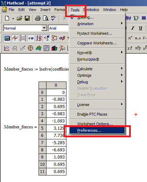The height and width of the screenshot is (182, 147).
Task: Toggle the Boolean comparison toolbar palette
Action: click(x=47, y=38)
